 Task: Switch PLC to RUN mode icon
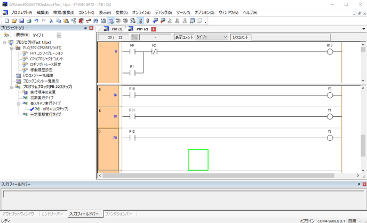(x=185, y=21)
